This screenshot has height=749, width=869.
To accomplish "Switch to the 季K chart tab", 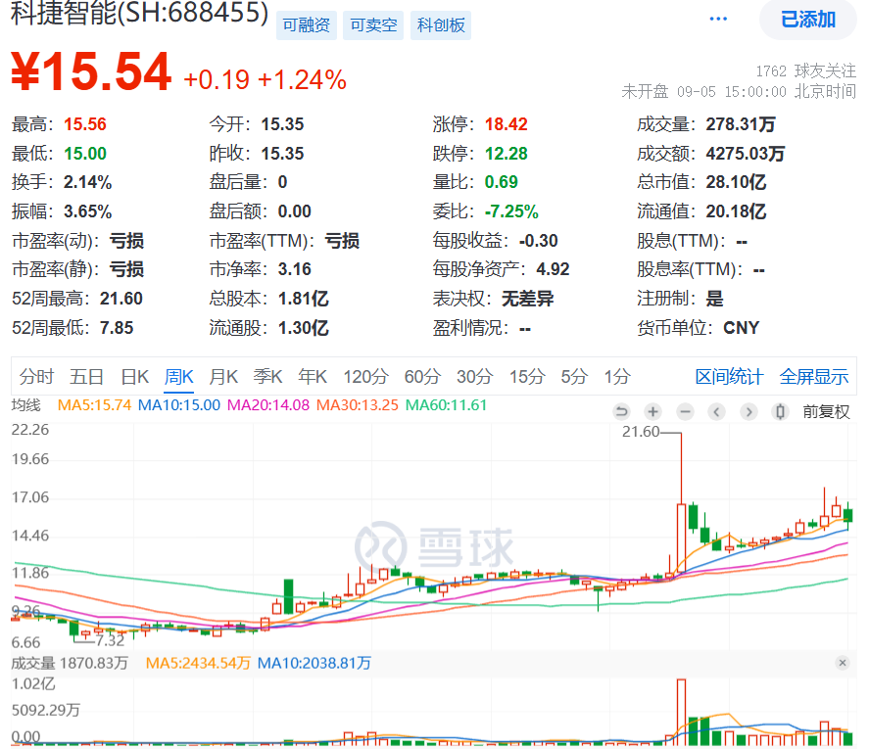I will [x=267, y=377].
